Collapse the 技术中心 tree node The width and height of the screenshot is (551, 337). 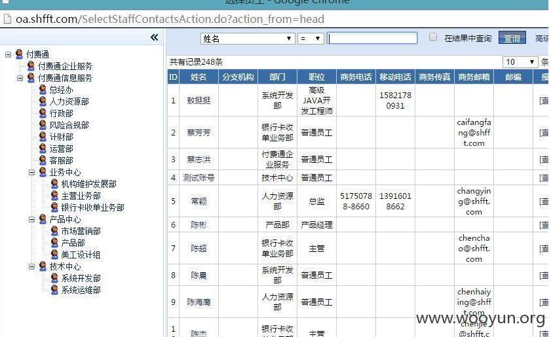click(x=31, y=266)
